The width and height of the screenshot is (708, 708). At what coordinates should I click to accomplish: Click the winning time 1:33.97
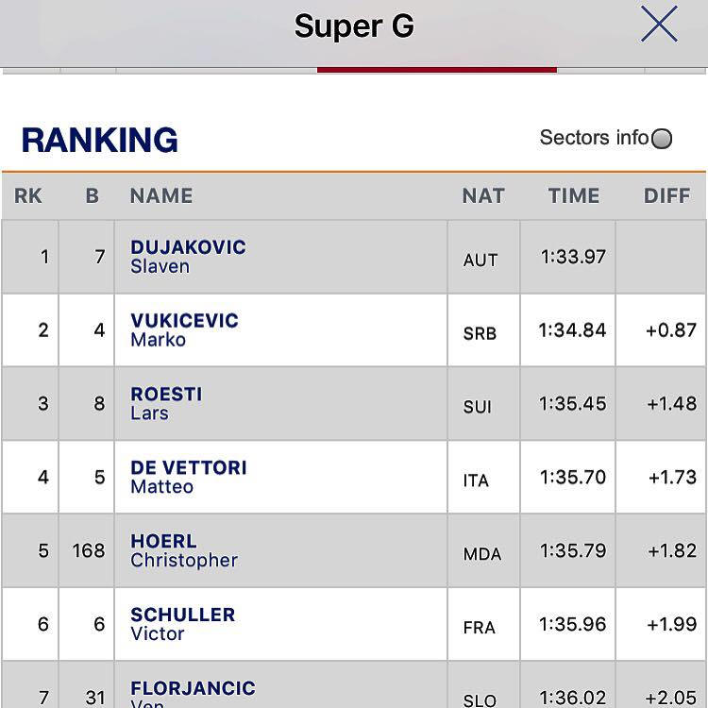[573, 257]
